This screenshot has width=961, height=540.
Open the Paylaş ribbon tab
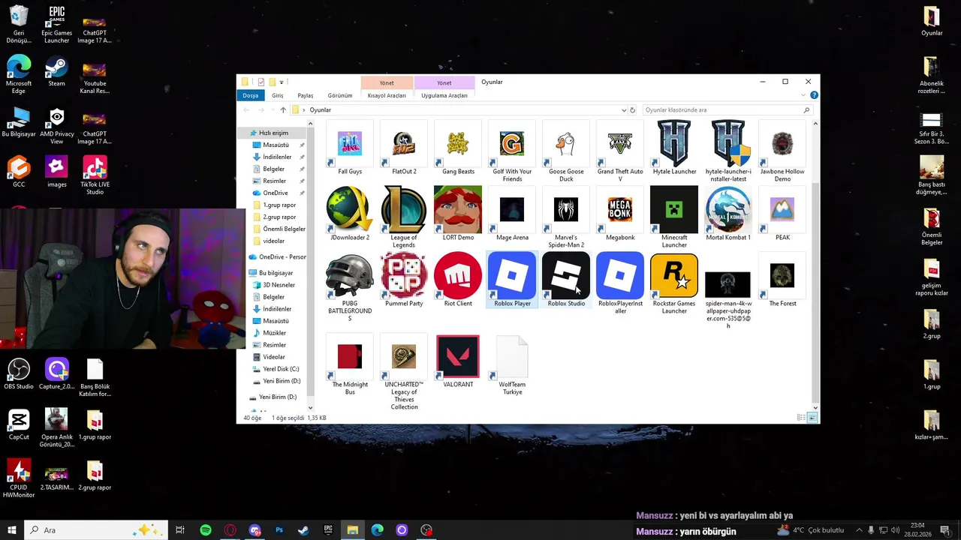(306, 95)
